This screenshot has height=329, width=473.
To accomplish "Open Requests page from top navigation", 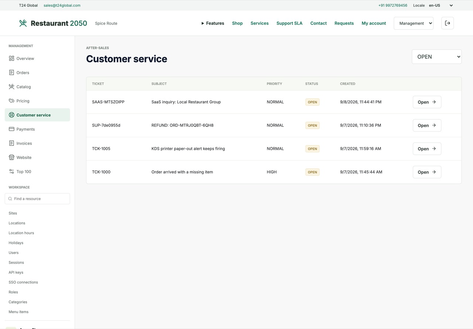I will click(x=344, y=23).
